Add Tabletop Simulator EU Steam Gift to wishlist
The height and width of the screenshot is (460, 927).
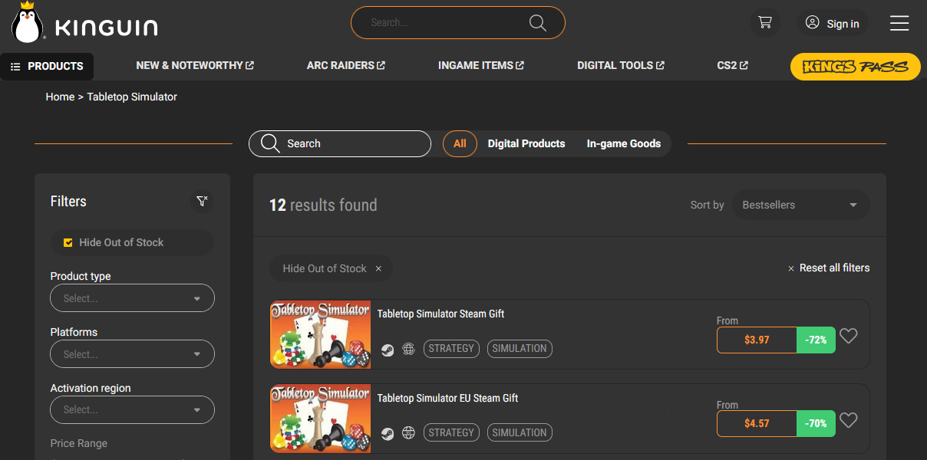point(848,420)
